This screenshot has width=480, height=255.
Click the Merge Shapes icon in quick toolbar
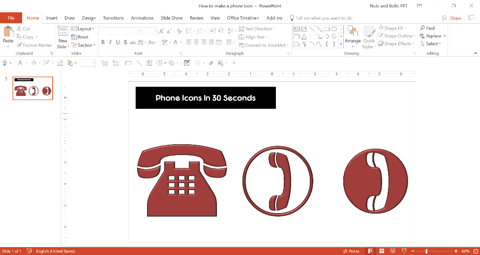(x=172, y=63)
